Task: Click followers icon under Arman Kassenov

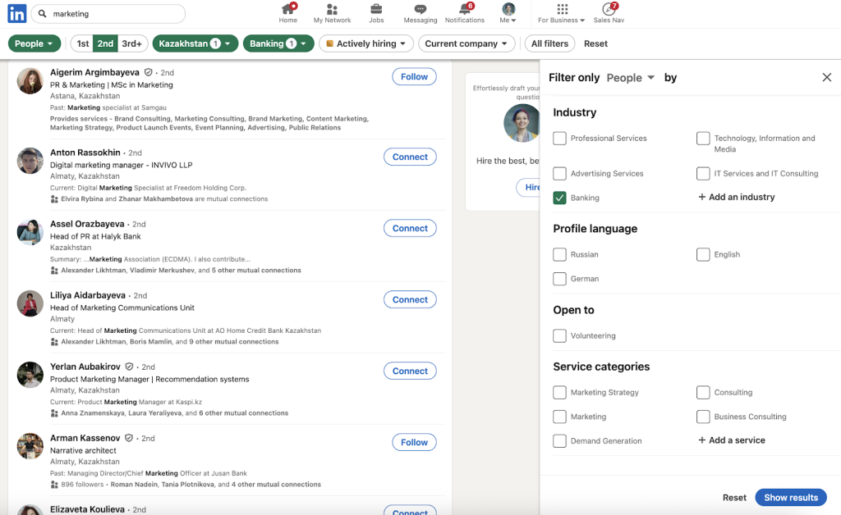Action: [54, 485]
